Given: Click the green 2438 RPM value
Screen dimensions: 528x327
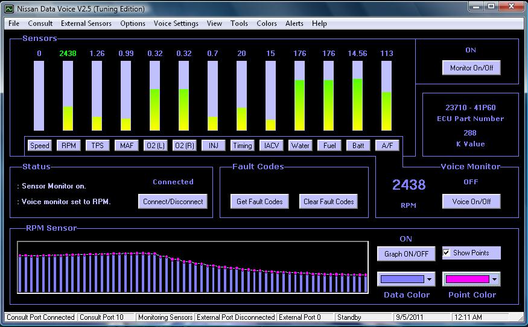Looking at the screenshot, I should coord(68,54).
